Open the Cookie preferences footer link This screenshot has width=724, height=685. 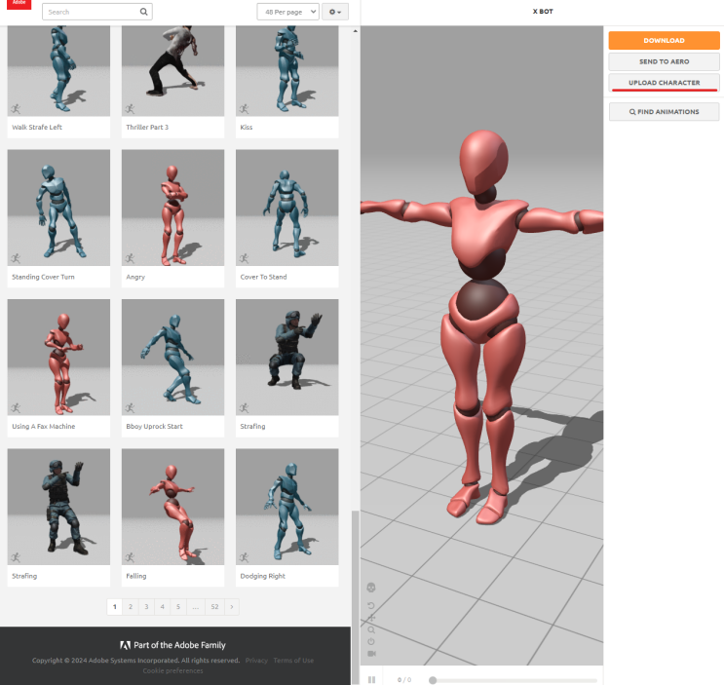pyautogui.click(x=172, y=670)
